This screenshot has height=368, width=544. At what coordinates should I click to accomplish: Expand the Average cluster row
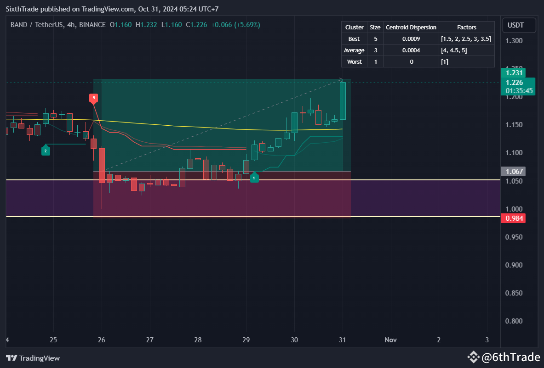tap(354, 50)
